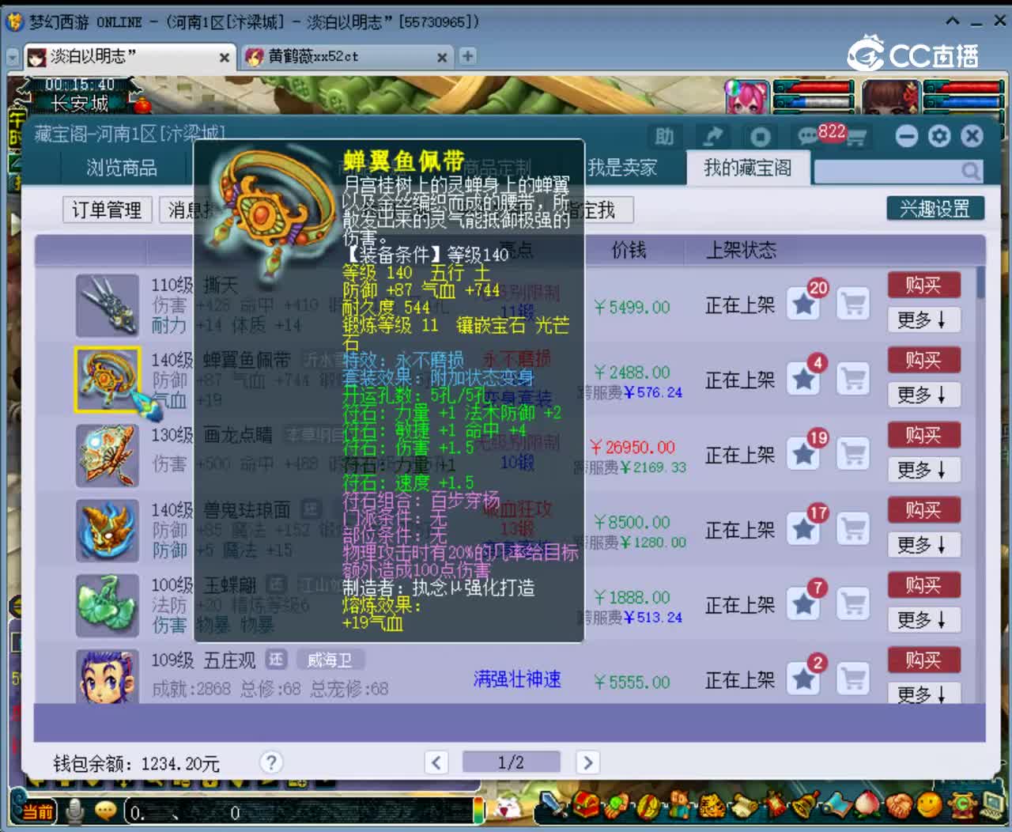Image resolution: width=1012 pixels, height=832 pixels.
Task: Click the chat bubble icon at bottom
Action: pyautogui.click(x=106, y=811)
